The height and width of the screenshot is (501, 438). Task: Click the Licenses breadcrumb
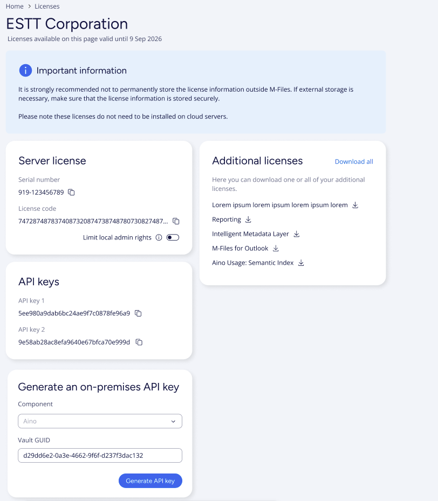[47, 6]
